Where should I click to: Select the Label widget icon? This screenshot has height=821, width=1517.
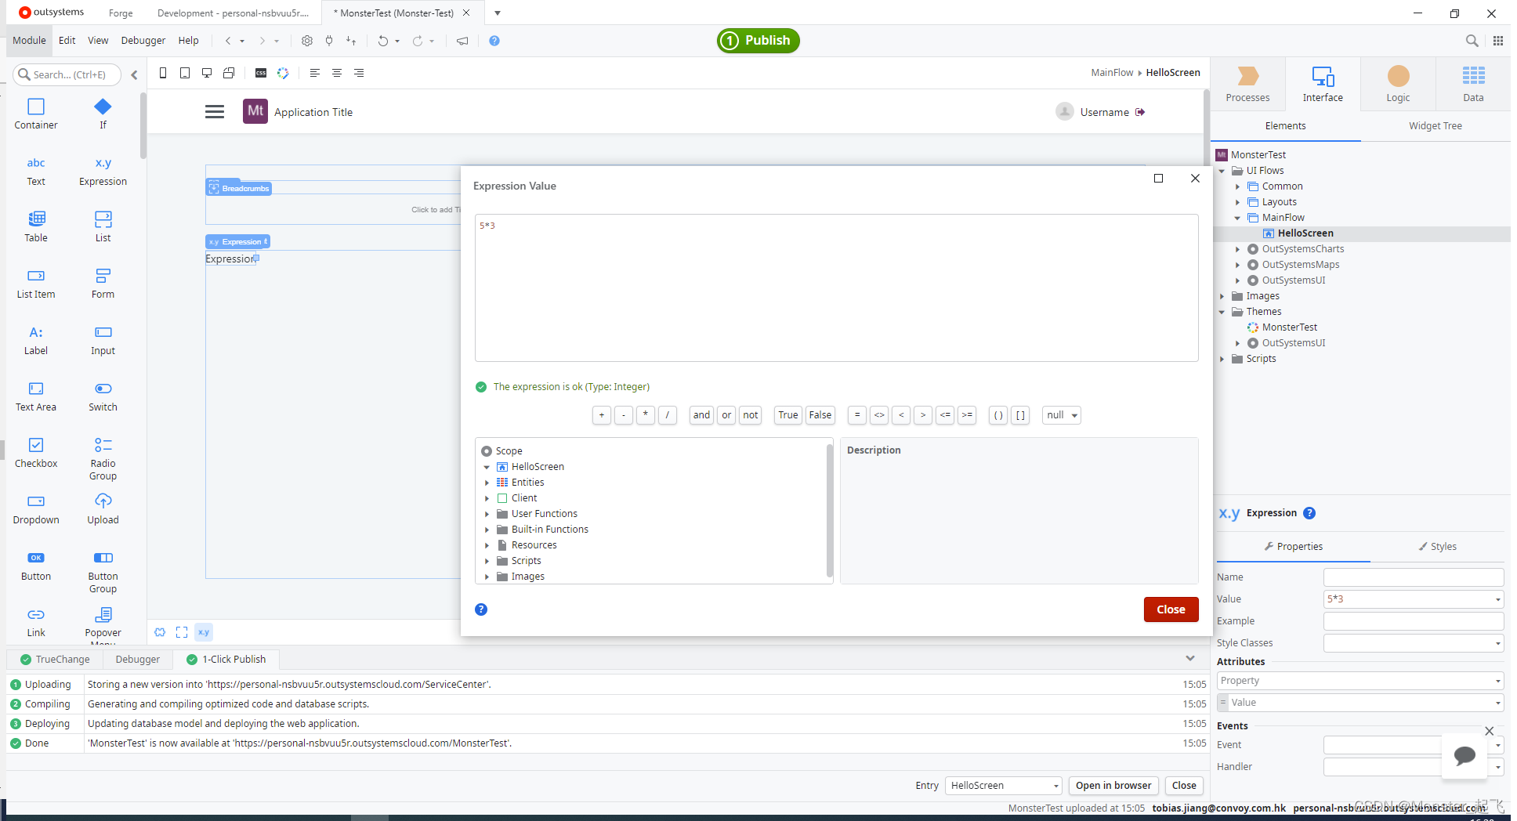[x=36, y=332]
